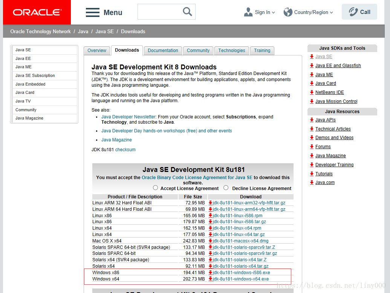
Task: Expand the Country/Region dropdown arrow
Action: pyautogui.click(x=331, y=12)
